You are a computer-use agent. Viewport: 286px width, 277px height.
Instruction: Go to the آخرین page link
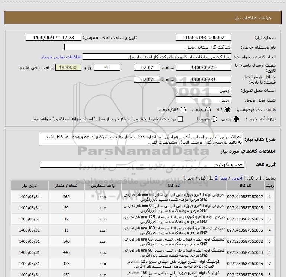pos(237,178)
